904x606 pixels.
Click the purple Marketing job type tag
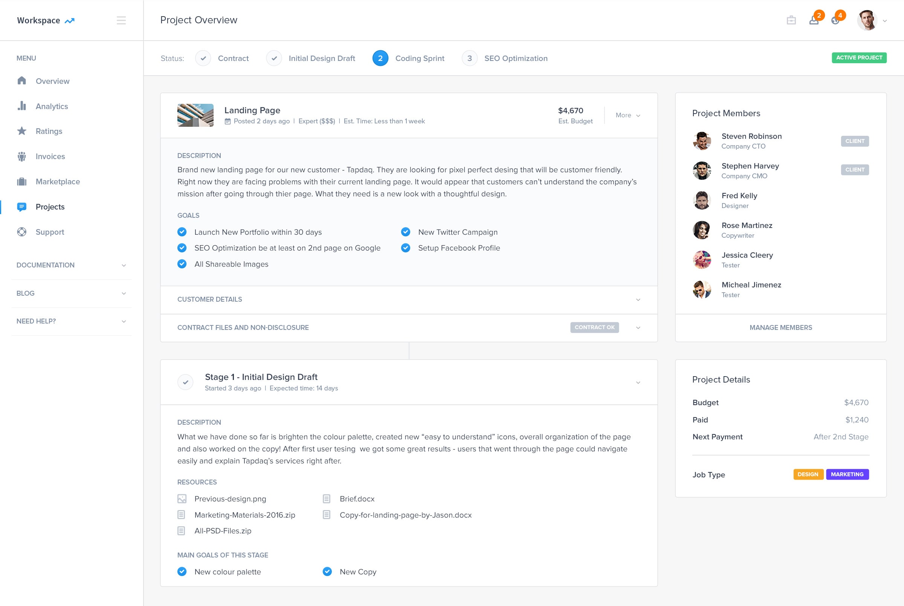(847, 474)
